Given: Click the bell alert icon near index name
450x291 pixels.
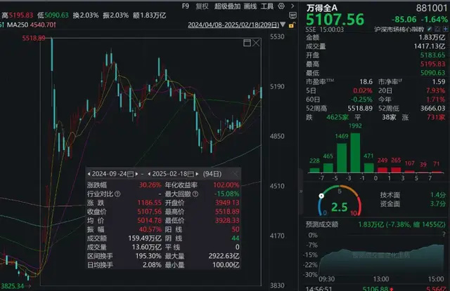Looking at the screenshot, I should 437,29.
